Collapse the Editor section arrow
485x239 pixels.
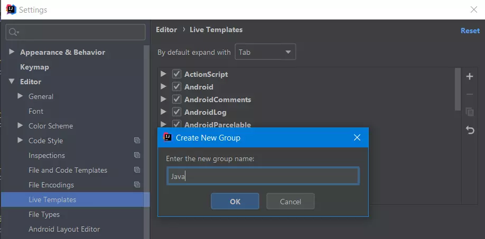coord(12,82)
